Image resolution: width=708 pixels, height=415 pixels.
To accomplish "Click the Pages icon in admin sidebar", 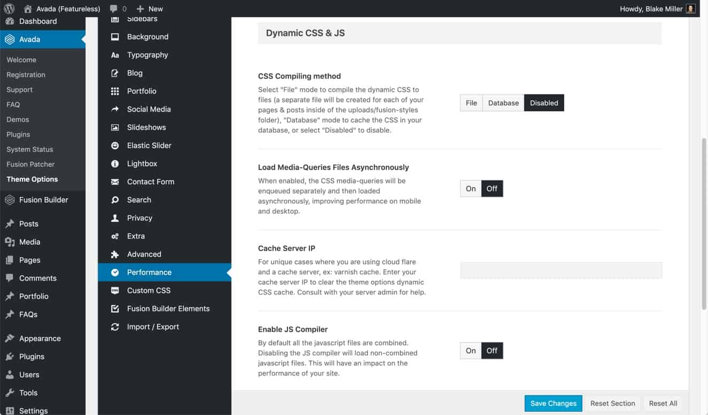I will point(10,260).
